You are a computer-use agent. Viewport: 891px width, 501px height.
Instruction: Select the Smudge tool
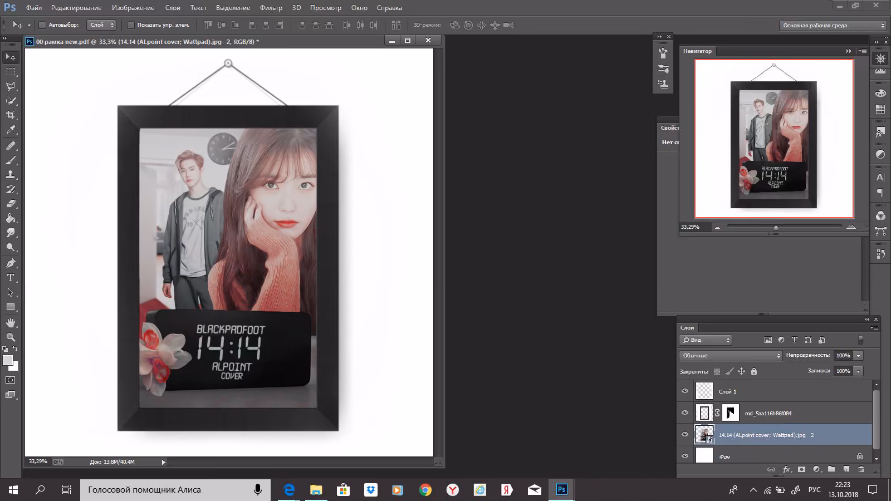coord(11,233)
